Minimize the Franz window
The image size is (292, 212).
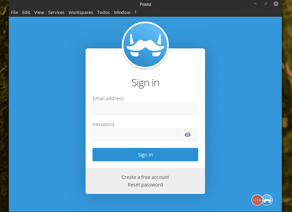pyautogui.click(x=255, y=4)
